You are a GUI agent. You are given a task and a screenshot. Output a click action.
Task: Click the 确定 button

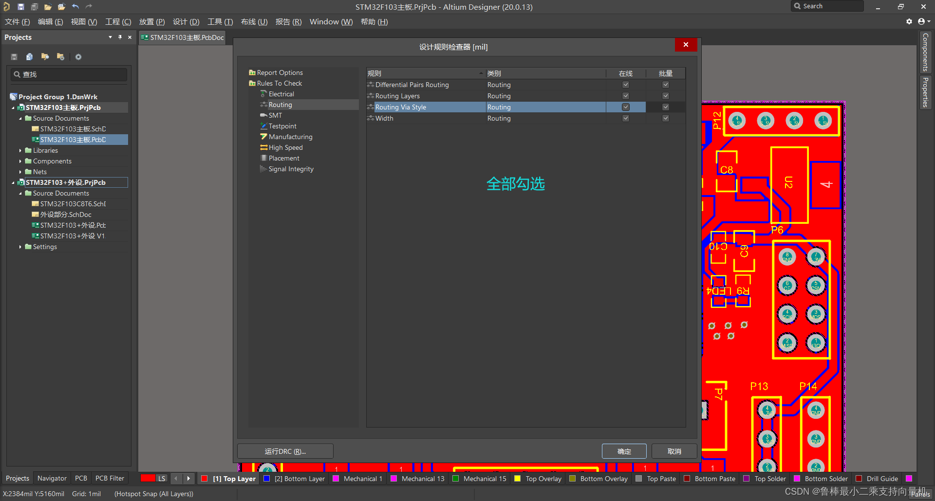click(624, 451)
